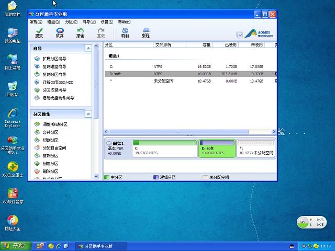Click 360 icon in system tray

(x=316, y=246)
